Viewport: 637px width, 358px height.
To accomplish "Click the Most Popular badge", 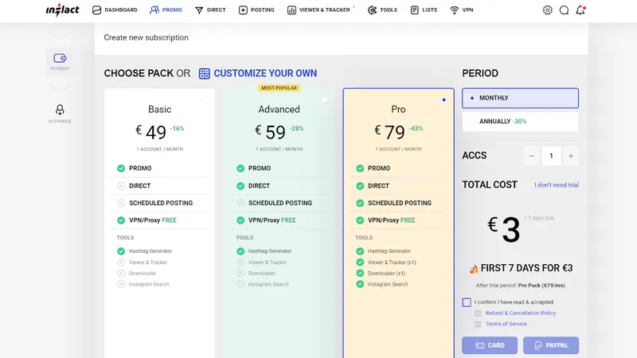I will tap(279, 88).
